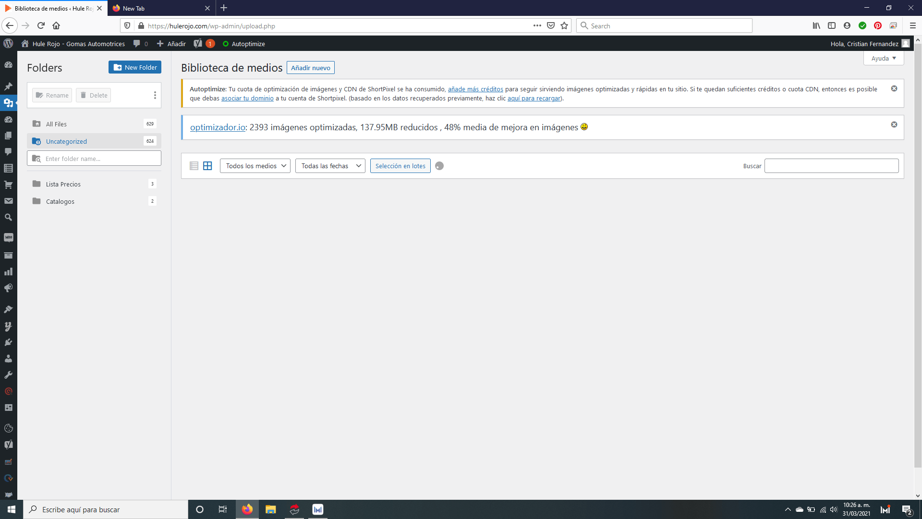The image size is (922, 519).
Task: Open the Tools wrench sidebar icon
Action: click(8, 375)
